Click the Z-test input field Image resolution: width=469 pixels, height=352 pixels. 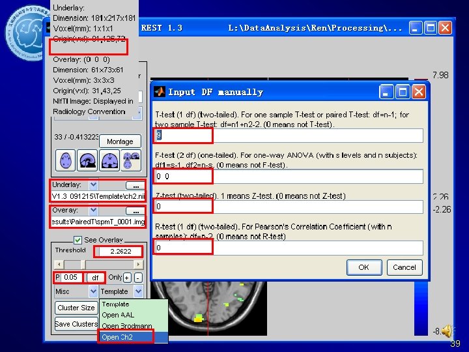click(x=289, y=207)
